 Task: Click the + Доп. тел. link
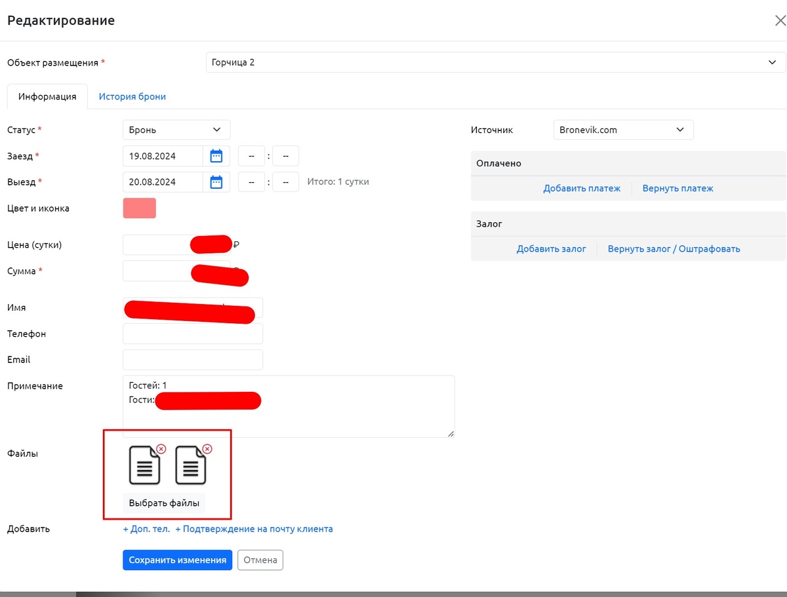(x=146, y=529)
